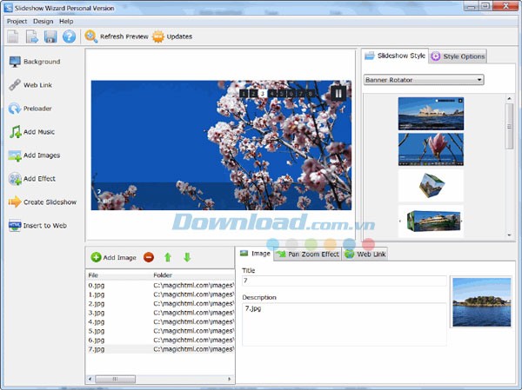This screenshot has width=522, height=390.
Task: Click the Create Slideshow button
Action: [x=43, y=202]
